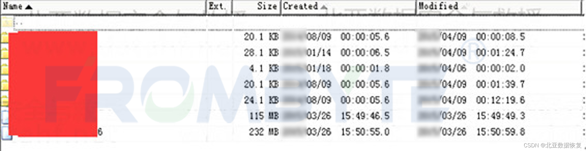This screenshot has width=586, height=151.
Task: Click the 01/14 created date cell
Action: (319, 53)
